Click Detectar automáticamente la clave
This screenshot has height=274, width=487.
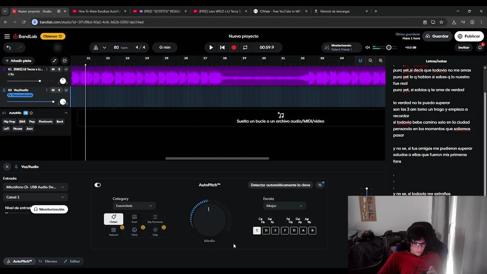tap(280, 185)
